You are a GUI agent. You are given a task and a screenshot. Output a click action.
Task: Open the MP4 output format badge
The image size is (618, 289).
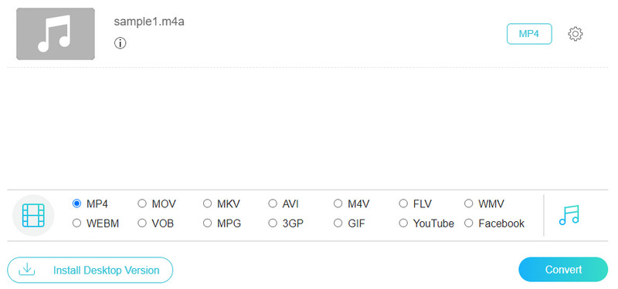(529, 34)
